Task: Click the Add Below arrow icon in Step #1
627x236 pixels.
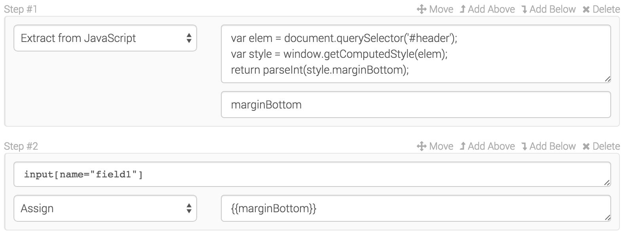Action: coord(524,9)
